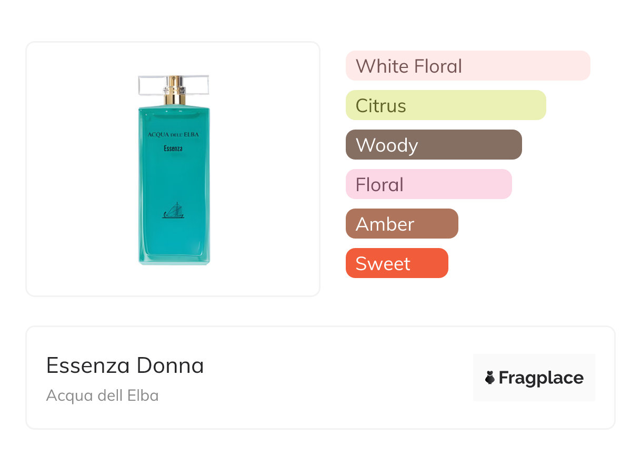Click the 'Sweet' label text
The image size is (641, 455).
(x=383, y=264)
